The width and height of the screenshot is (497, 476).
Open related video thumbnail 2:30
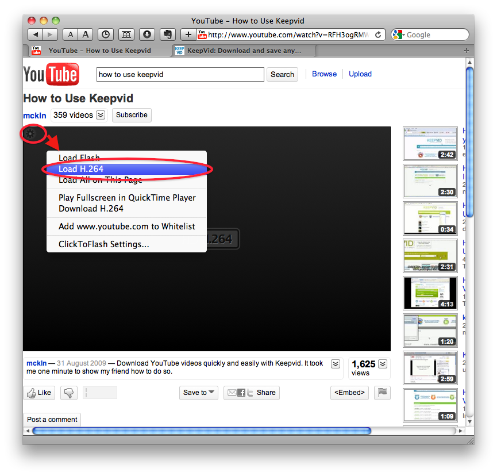[430, 181]
